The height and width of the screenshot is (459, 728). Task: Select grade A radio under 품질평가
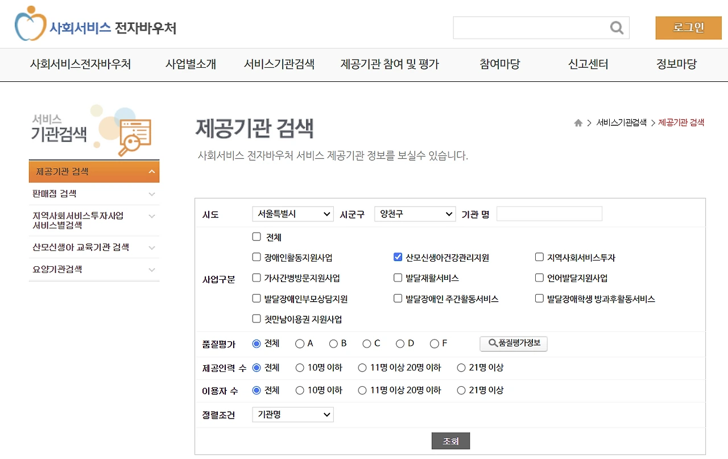(x=299, y=343)
